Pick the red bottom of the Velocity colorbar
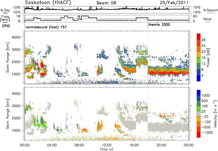The height and width of the screenshot is (151, 218). 199,135
